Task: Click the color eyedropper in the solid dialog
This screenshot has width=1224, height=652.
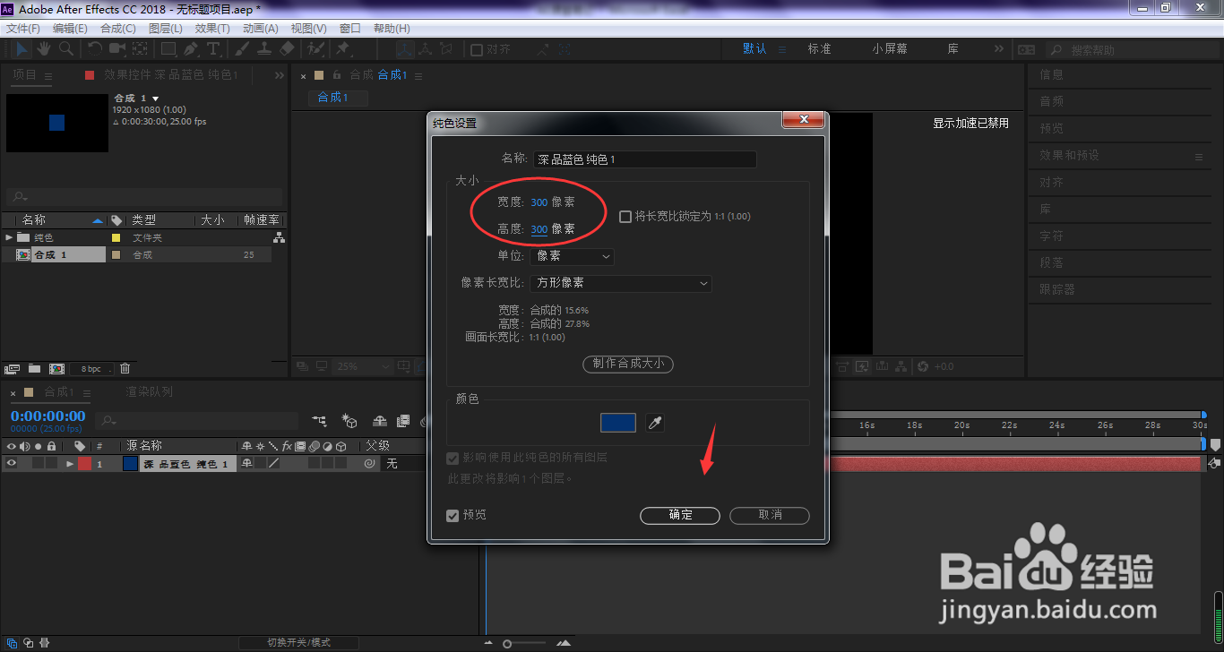Action: coord(655,422)
